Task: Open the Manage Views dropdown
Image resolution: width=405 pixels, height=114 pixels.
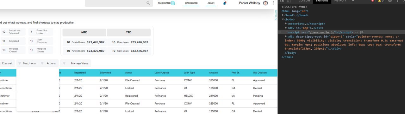Action: pyautogui.click(x=76, y=63)
